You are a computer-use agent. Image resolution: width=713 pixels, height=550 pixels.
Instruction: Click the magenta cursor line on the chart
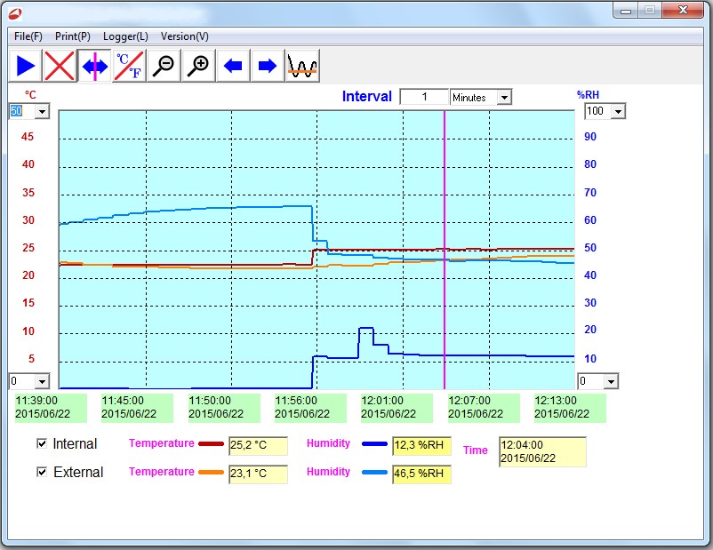[445, 250]
